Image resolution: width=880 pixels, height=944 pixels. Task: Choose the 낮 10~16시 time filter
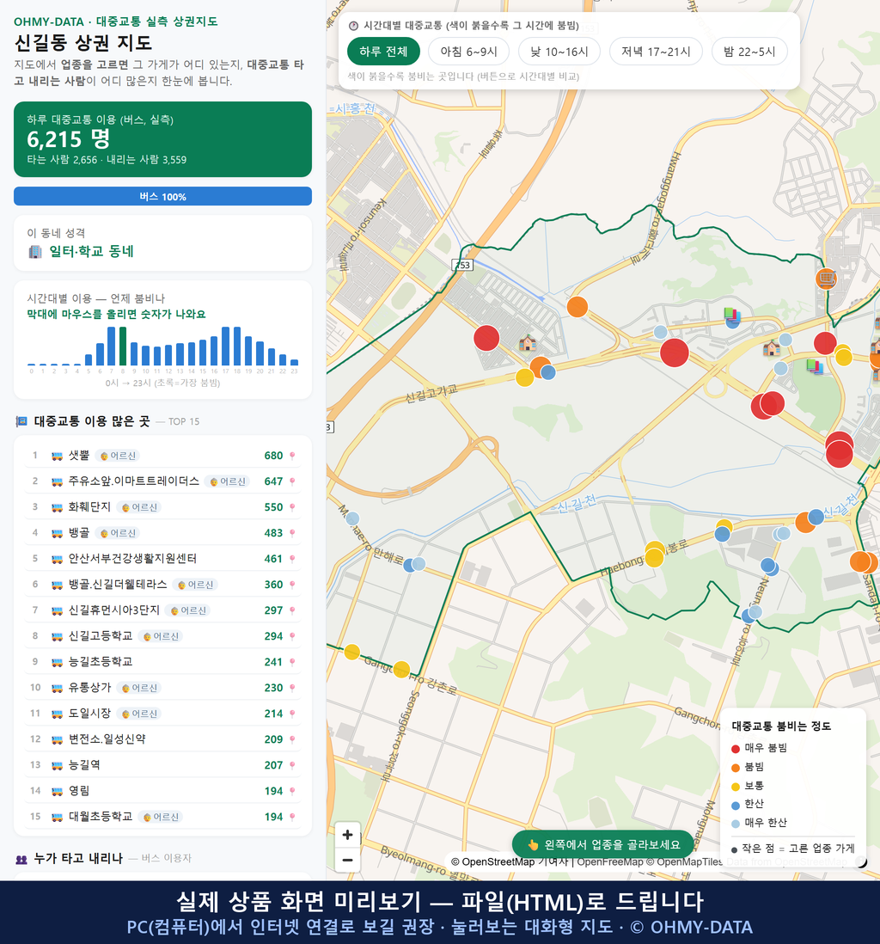(x=559, y=52)
